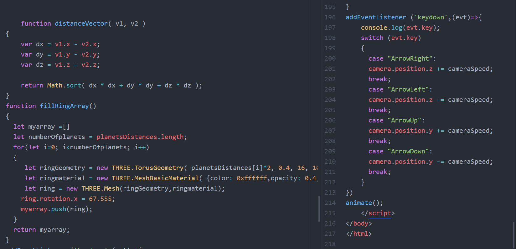
Task: Click the "function fillRingArray()" declaration
Action: pos(51,106)
